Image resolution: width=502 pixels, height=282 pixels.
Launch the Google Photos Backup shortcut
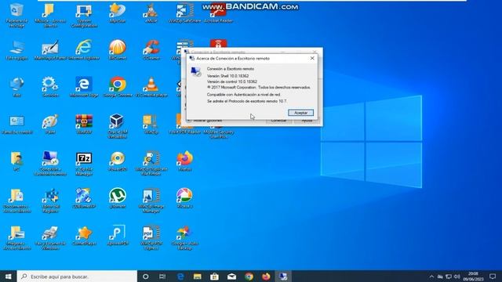point(185,237)
